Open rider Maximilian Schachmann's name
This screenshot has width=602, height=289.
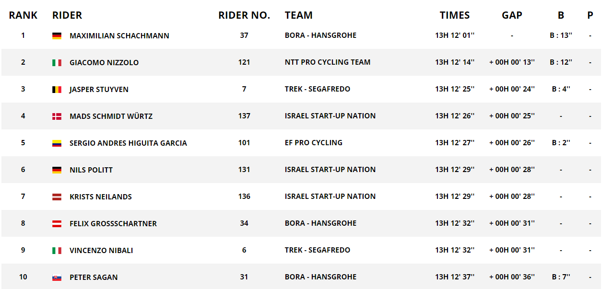(x=119, y=35)
